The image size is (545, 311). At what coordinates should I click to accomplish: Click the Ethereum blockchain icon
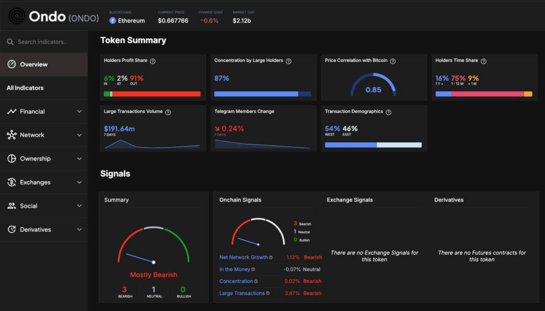point(113,21)
